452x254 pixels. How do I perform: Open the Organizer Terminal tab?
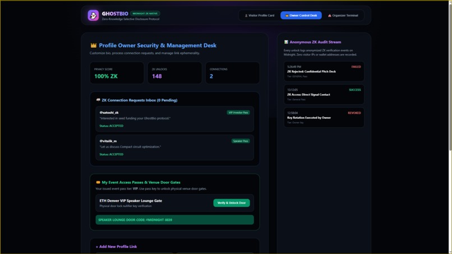point(343,16)
